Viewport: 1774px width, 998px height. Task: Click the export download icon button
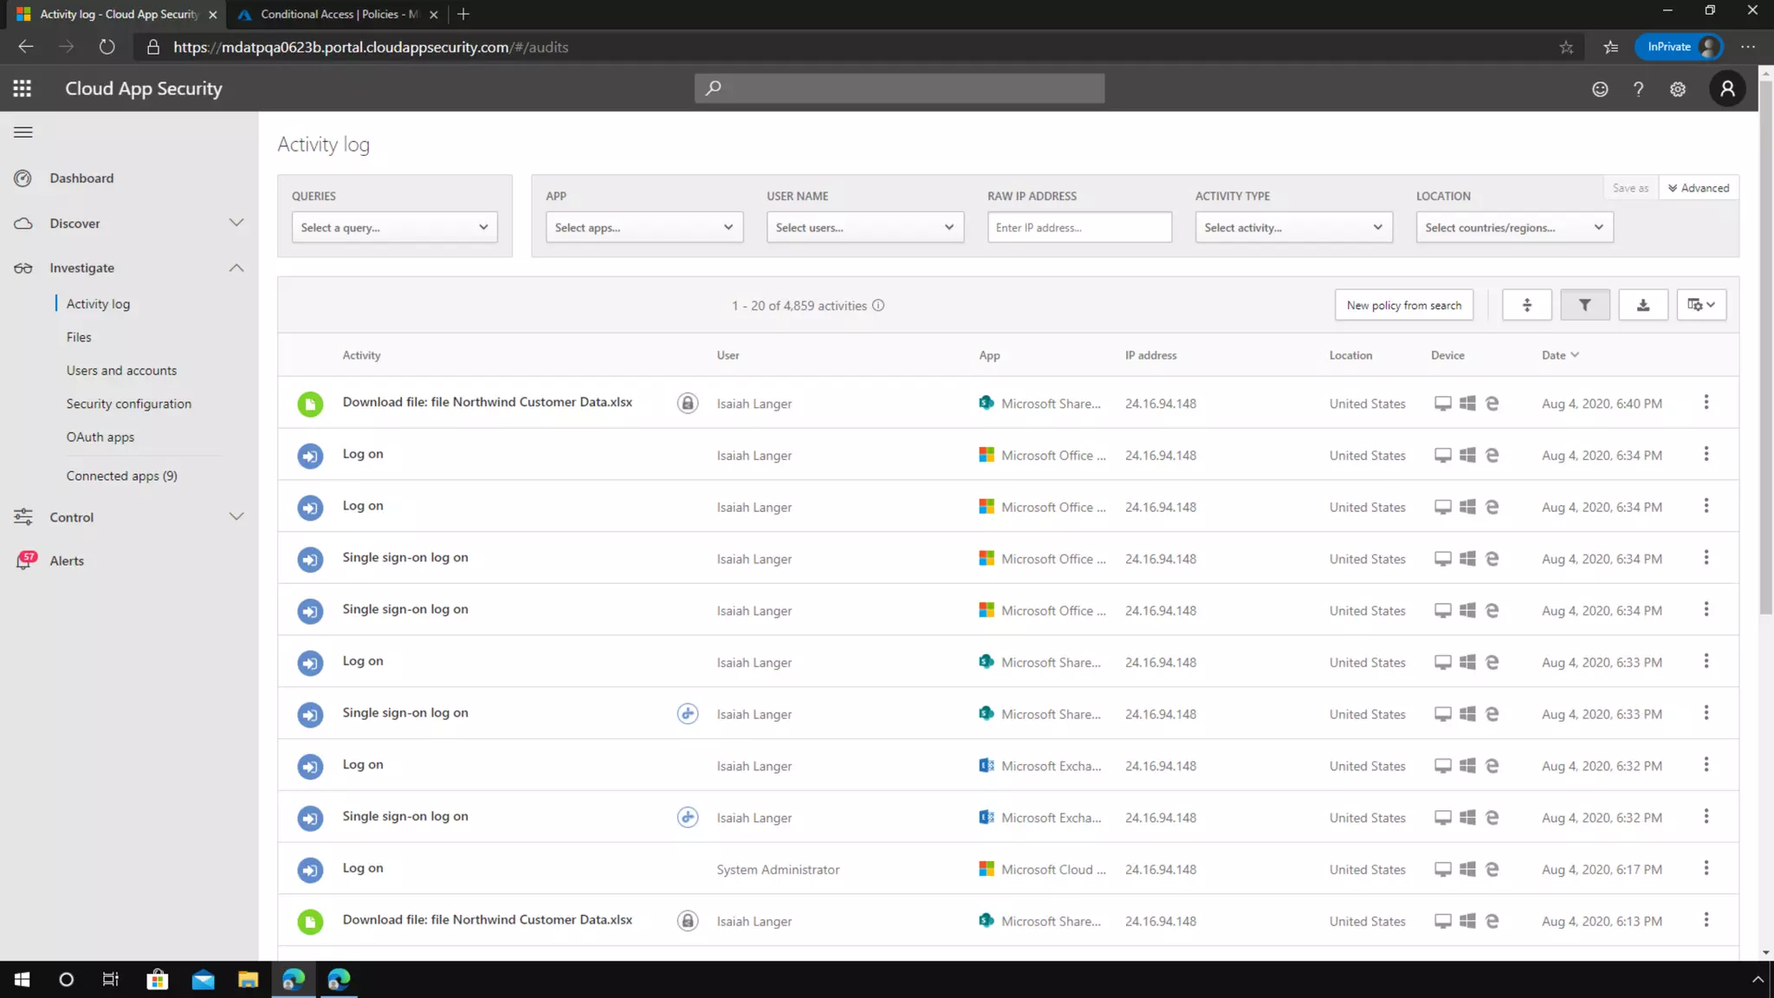[x=1642, y=305]
